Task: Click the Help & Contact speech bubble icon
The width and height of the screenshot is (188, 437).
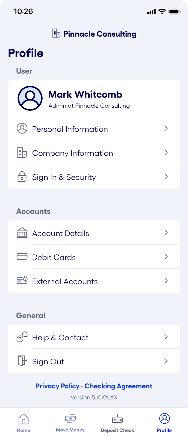Action: (22, 337)
